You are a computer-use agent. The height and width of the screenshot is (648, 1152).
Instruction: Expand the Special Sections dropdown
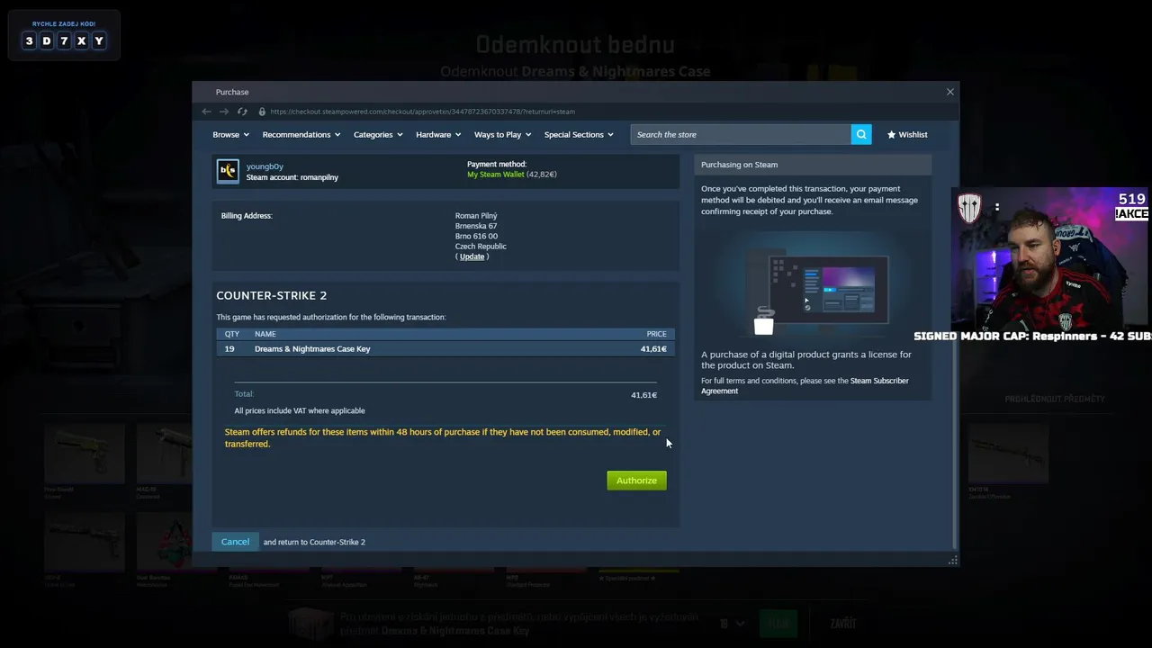[x=579, y=134]
